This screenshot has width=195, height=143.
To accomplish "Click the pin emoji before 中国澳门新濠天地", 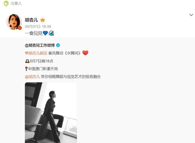I will [26, 69].
